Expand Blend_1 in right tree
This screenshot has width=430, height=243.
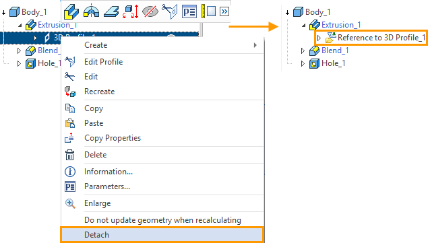point(303,50)
